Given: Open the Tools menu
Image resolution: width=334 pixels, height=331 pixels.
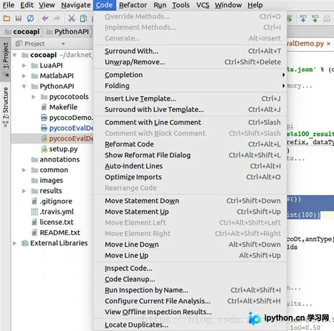Looking at the screenshot, I should [181, 5].
